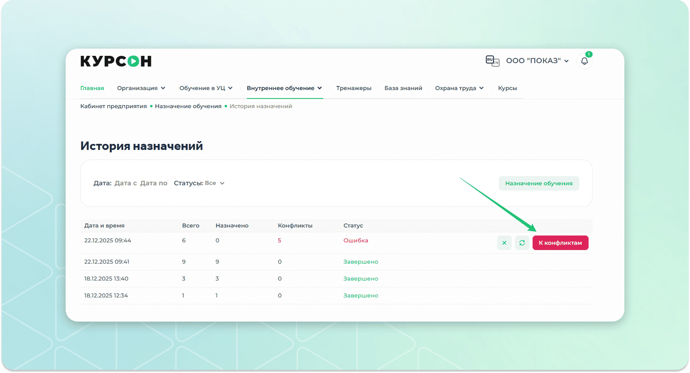Open Тренажеры menu item
Image resolution: width=690 pixels, height=373 pixels.
tap(353, 88)
